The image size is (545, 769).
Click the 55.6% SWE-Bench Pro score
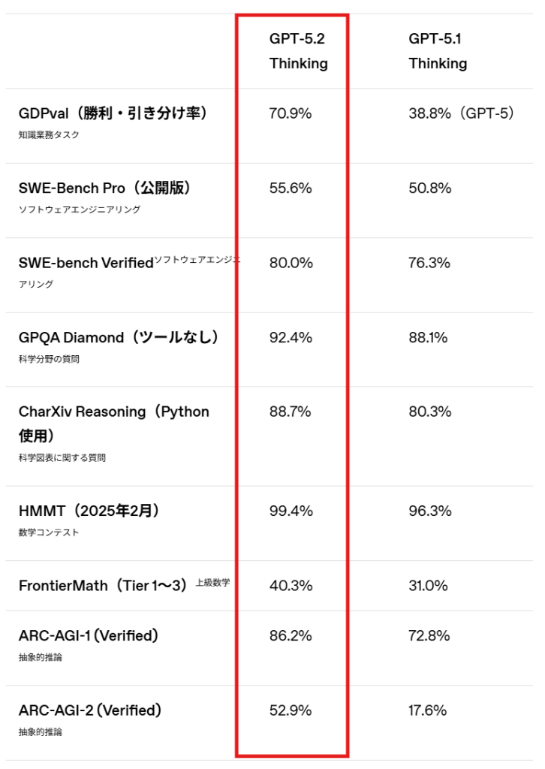[x=291, y=188]
